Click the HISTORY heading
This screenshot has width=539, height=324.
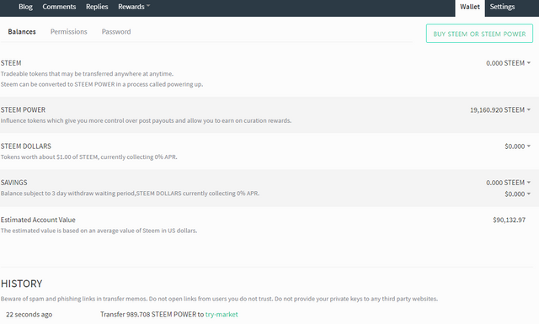tap(21, 284)
